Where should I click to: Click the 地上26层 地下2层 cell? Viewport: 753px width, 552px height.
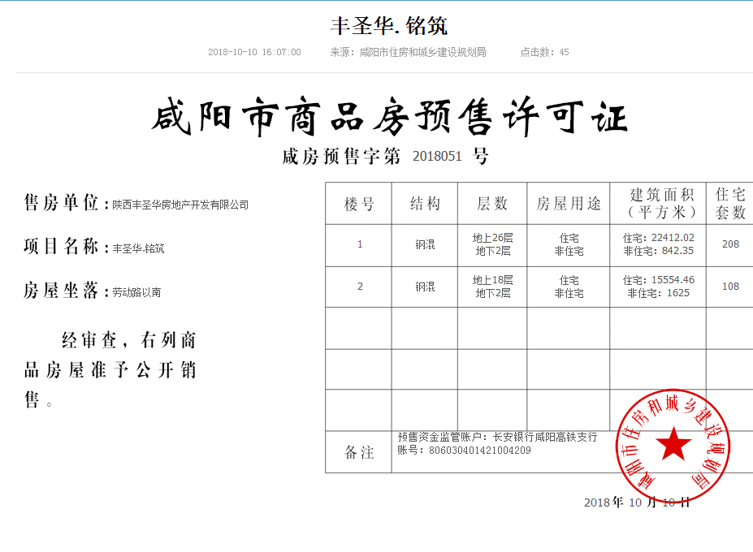tap(492, 245)
